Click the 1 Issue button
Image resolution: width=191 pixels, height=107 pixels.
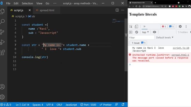(138, 43)
